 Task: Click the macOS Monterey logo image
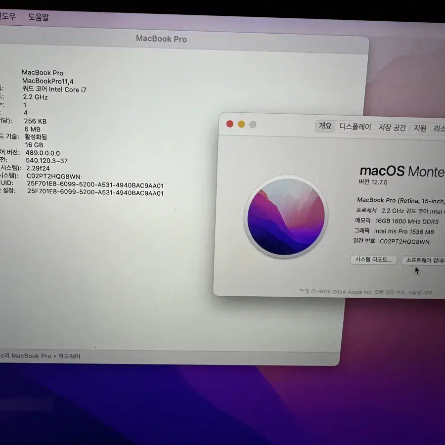pos(286,217)
